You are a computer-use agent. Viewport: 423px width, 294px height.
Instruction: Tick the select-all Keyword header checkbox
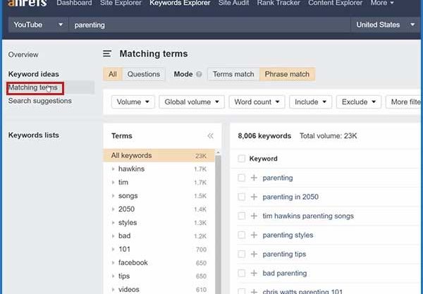[241, 159]
